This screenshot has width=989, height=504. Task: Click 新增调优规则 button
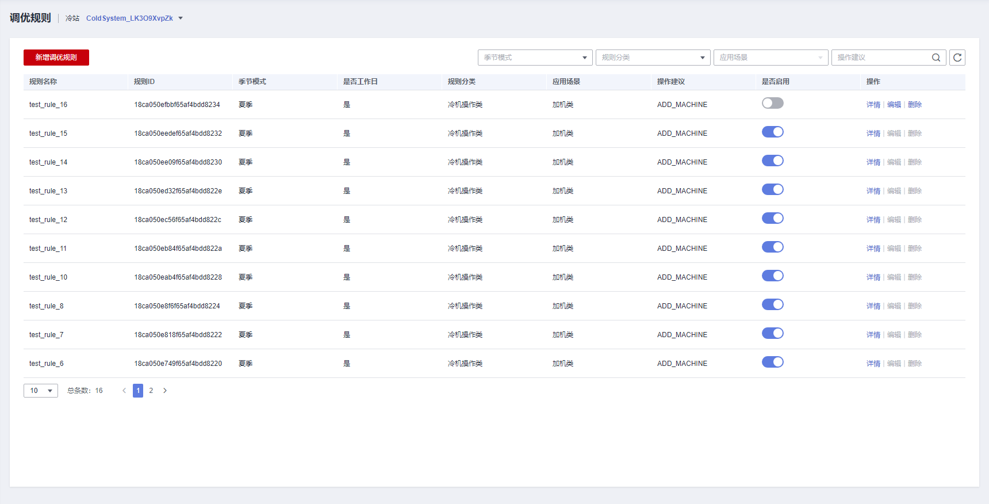[56, 58]
